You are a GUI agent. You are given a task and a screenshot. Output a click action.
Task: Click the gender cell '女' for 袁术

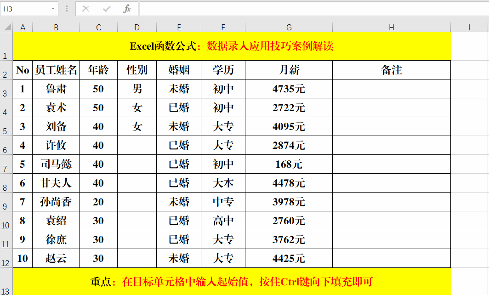(137, 108)
